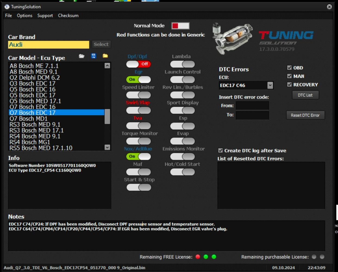Click the Select car brand button

click(x=101, y=44)
